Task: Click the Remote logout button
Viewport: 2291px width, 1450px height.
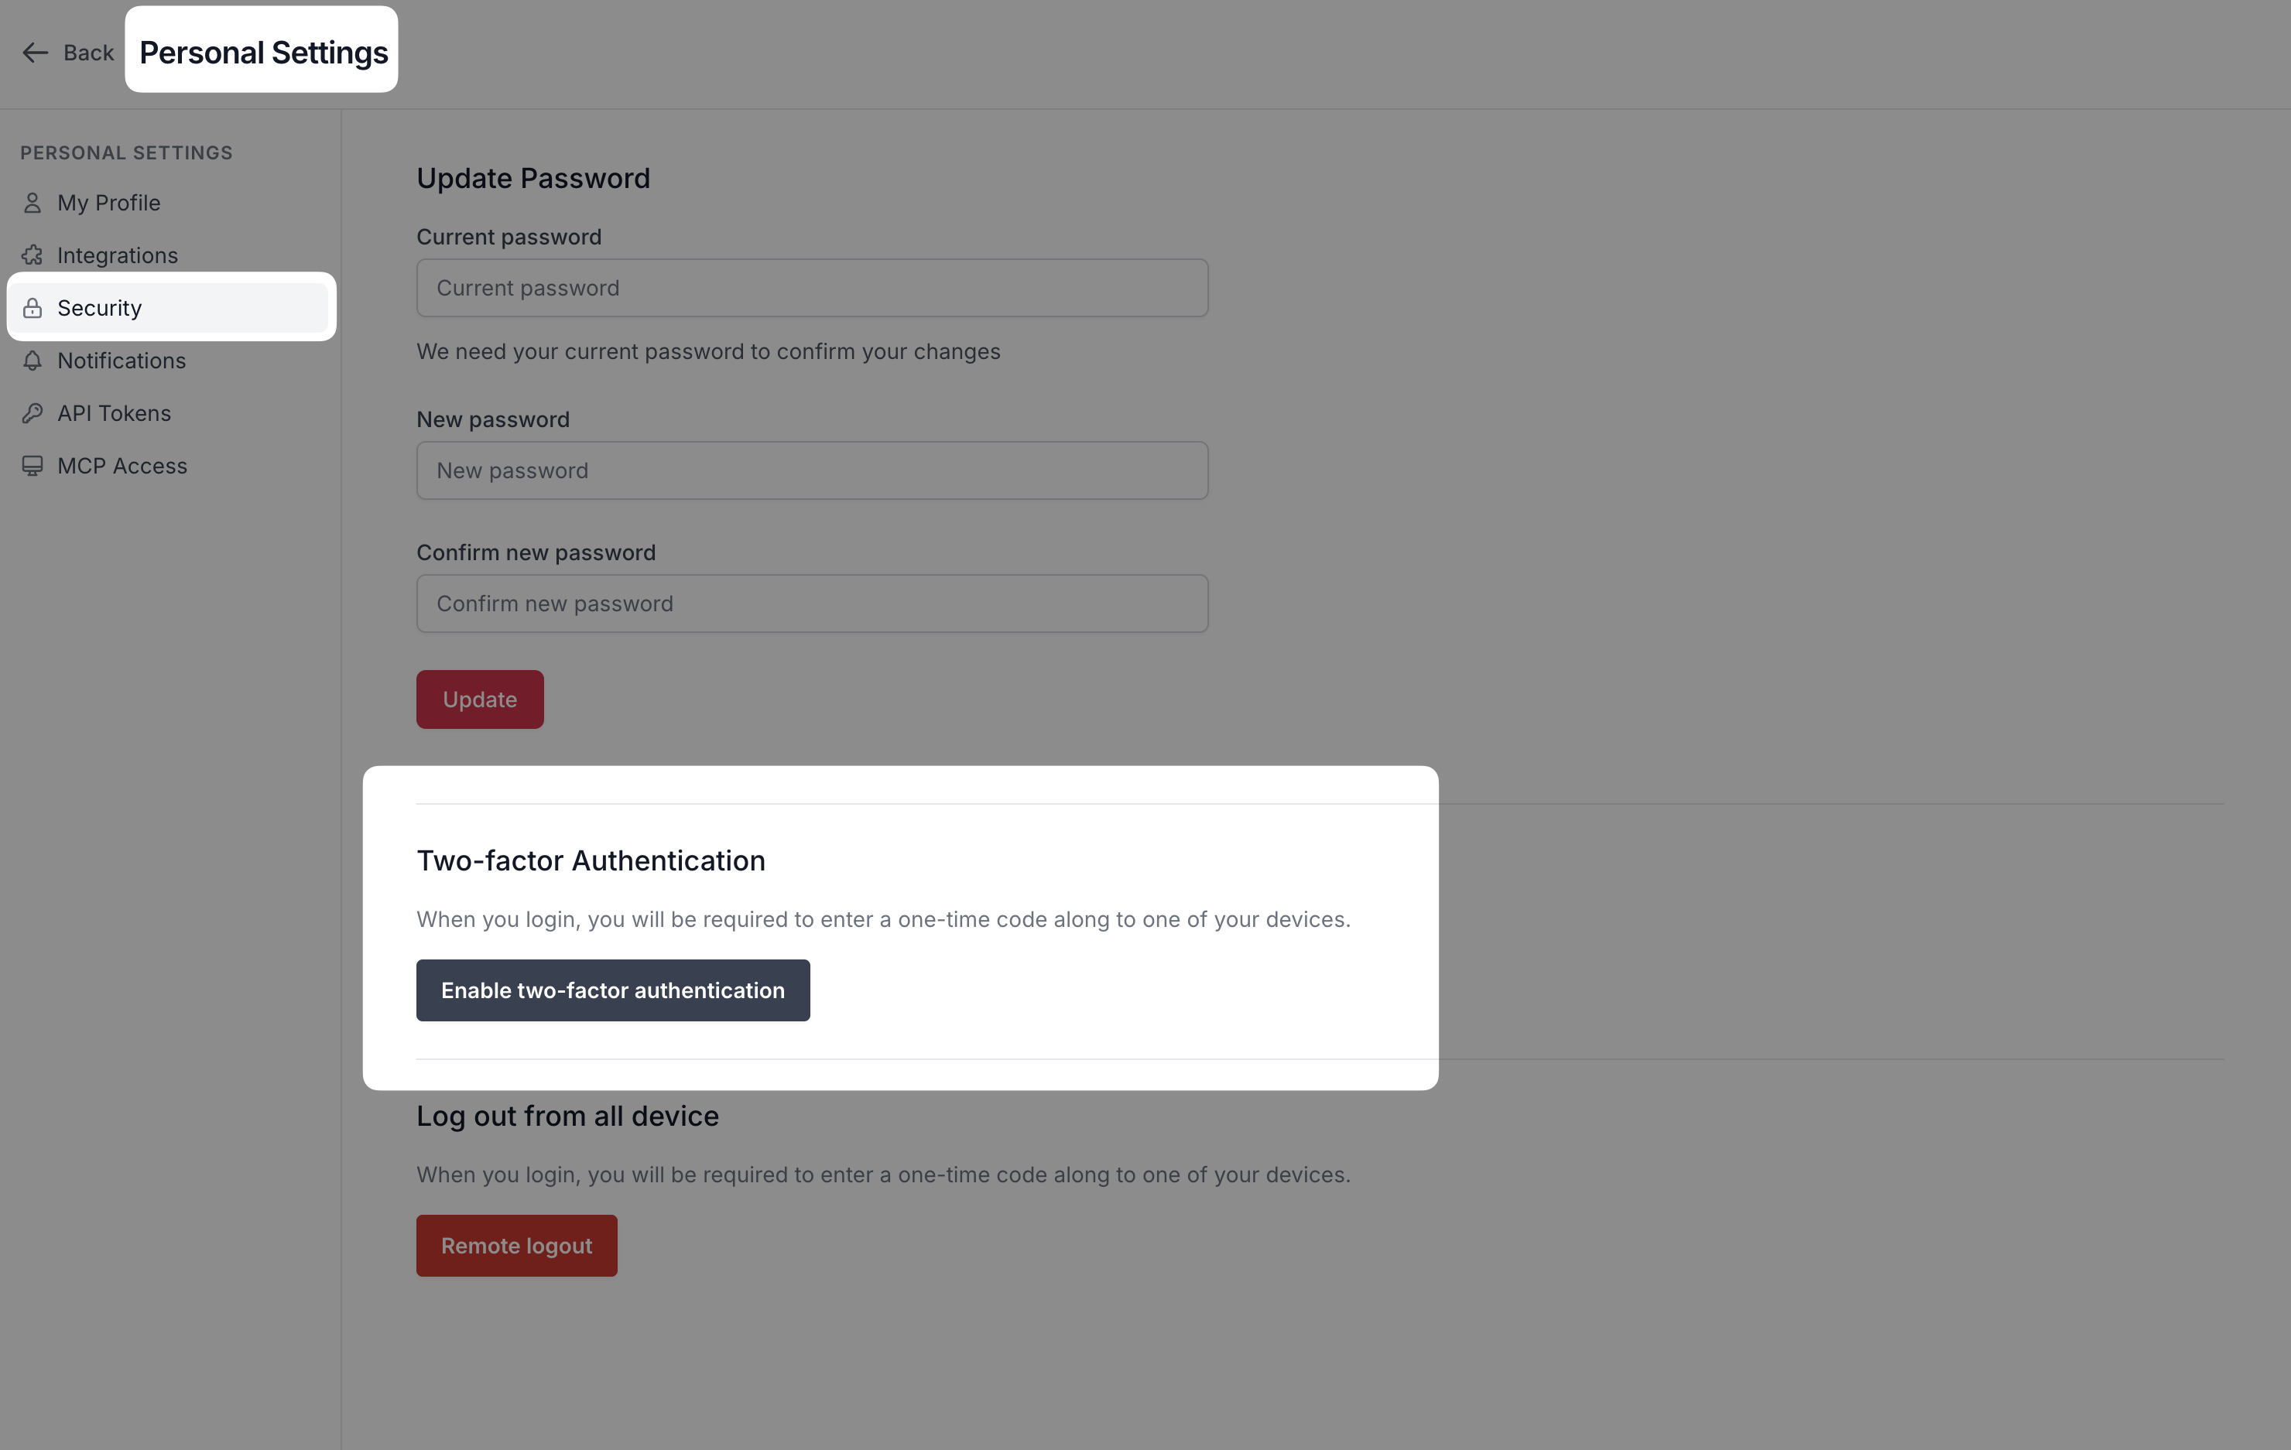Action: pos(516,1246)
